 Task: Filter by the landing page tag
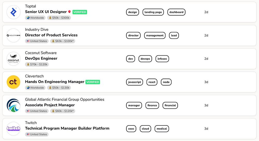[x=153, y=12]
